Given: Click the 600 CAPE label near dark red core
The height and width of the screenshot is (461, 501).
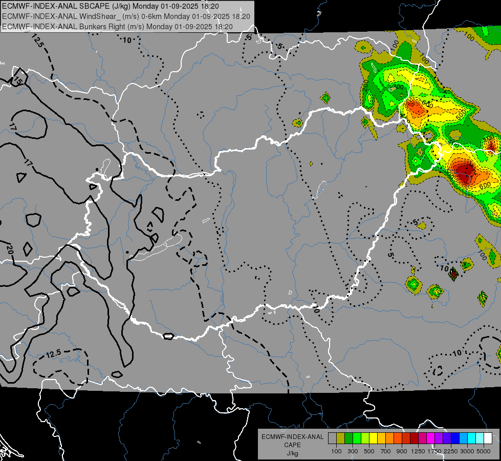Looking at the screenshot, I should (485, 185).
